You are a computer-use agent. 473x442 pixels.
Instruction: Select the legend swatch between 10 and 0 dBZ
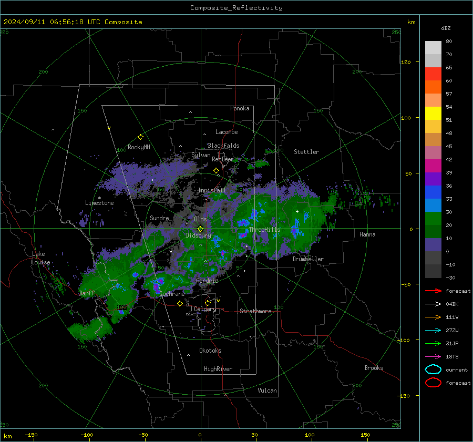tap(433, 245)
